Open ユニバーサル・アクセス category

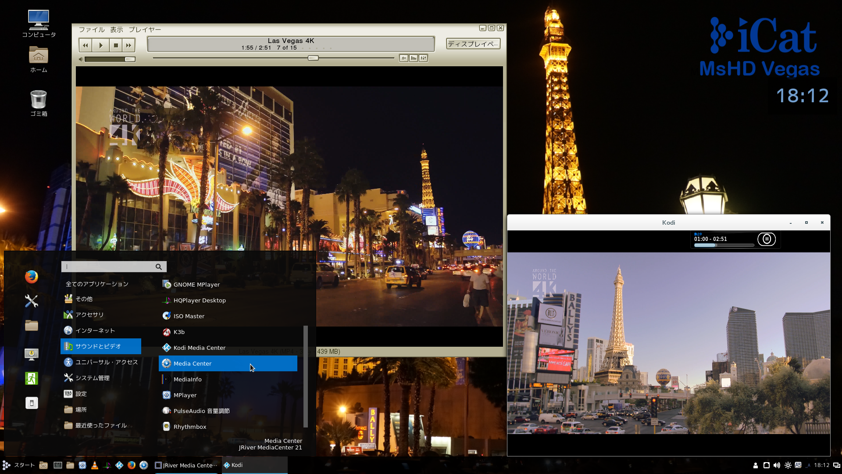point(101,362)
